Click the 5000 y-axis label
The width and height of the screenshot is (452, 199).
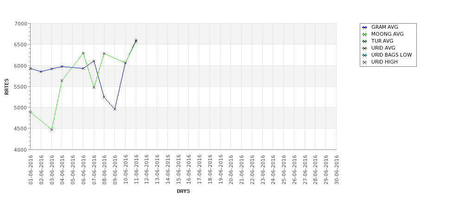20,108
